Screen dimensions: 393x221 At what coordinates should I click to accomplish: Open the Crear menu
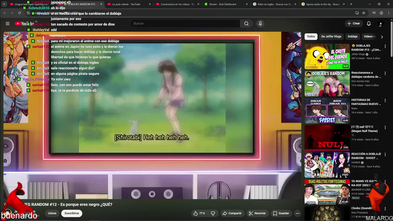pos(353,24)
